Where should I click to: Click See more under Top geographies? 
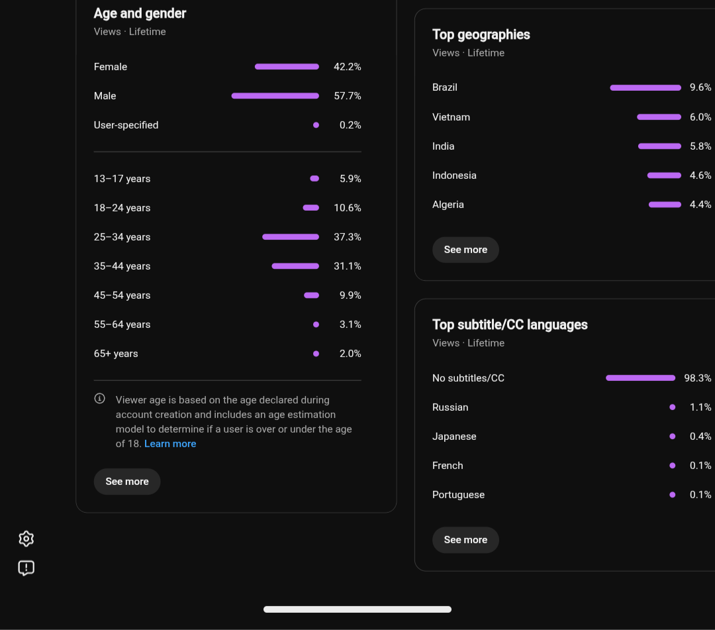(x=465, y=250)
